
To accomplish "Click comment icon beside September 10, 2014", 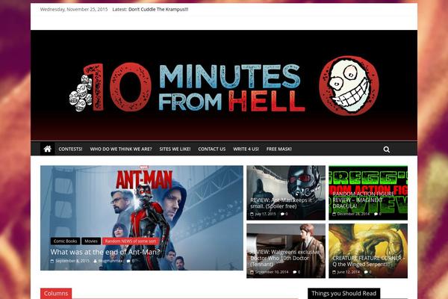I will click(296, 272).
